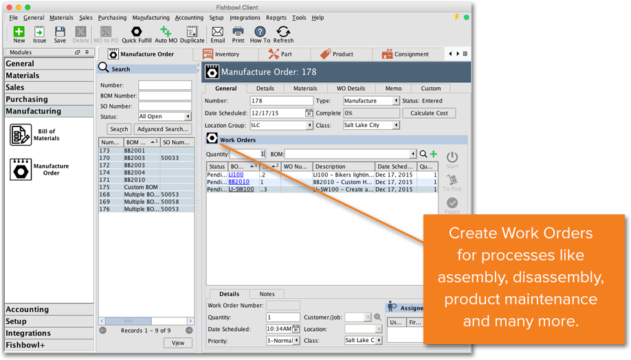Click the BOM Number search field
Viewport: 631px width, 360px height.
[x=165, y=95]
